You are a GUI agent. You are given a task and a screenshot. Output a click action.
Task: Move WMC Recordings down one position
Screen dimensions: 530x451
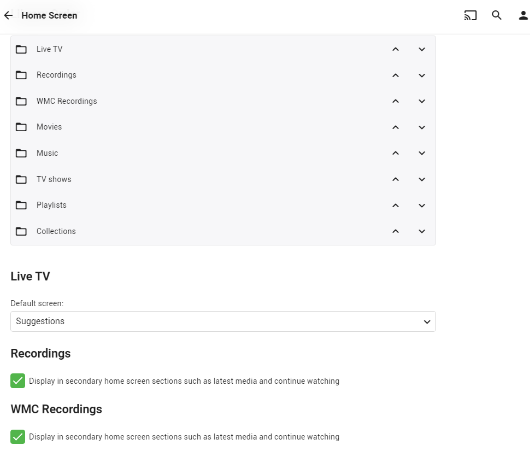[422, 101]
